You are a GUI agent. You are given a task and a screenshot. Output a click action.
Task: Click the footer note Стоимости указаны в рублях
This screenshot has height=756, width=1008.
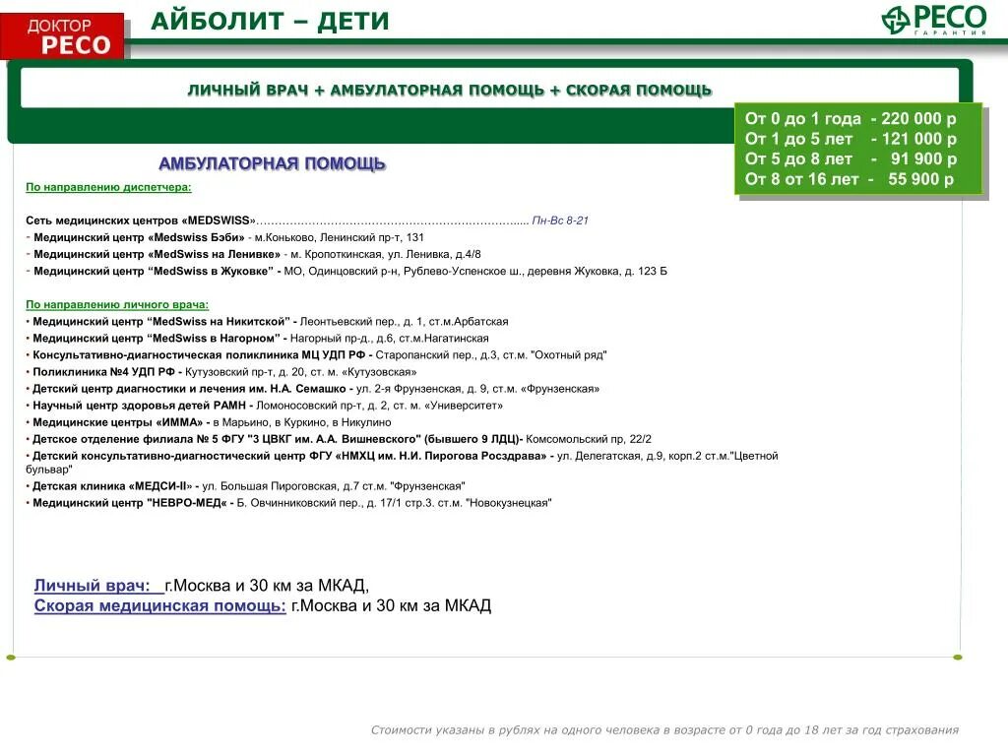coord(664,730)
